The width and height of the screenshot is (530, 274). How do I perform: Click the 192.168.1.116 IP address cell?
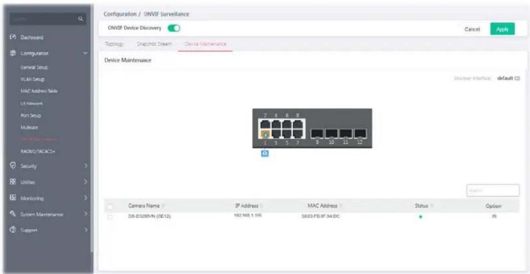248,216
